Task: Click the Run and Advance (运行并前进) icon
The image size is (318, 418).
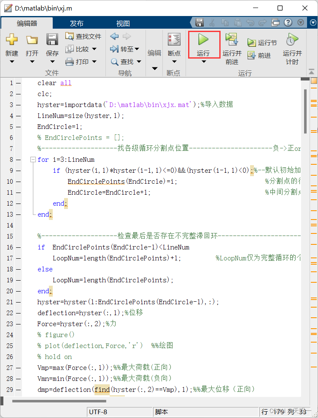Action: tap(232, 40)
